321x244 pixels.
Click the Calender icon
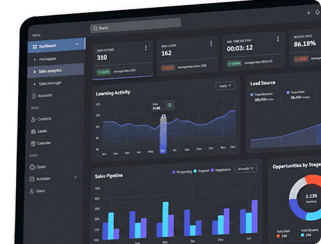pyautogui.click(x=33, y=144)
